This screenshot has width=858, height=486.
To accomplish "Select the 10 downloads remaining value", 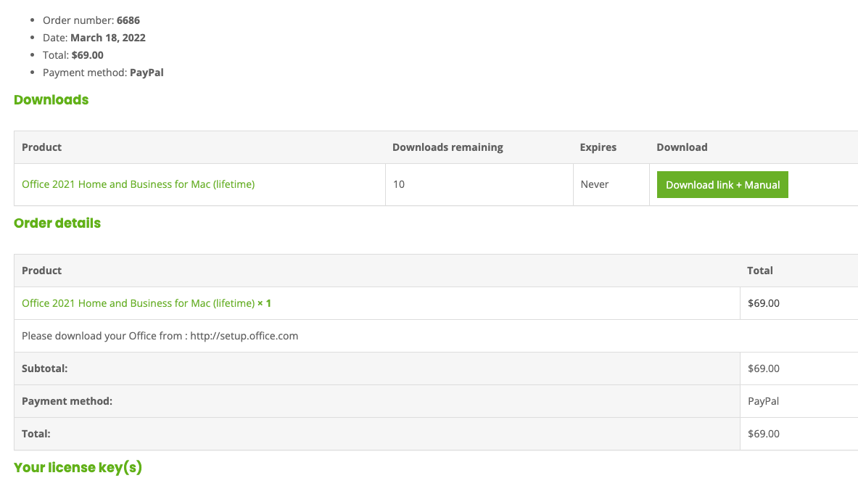I will pos(399,184).
